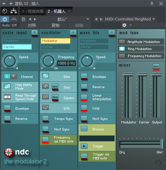Click Auto: Off automation mode
Image resolution: width=166 pixels, height=170 pixels.
click(10, 25)
